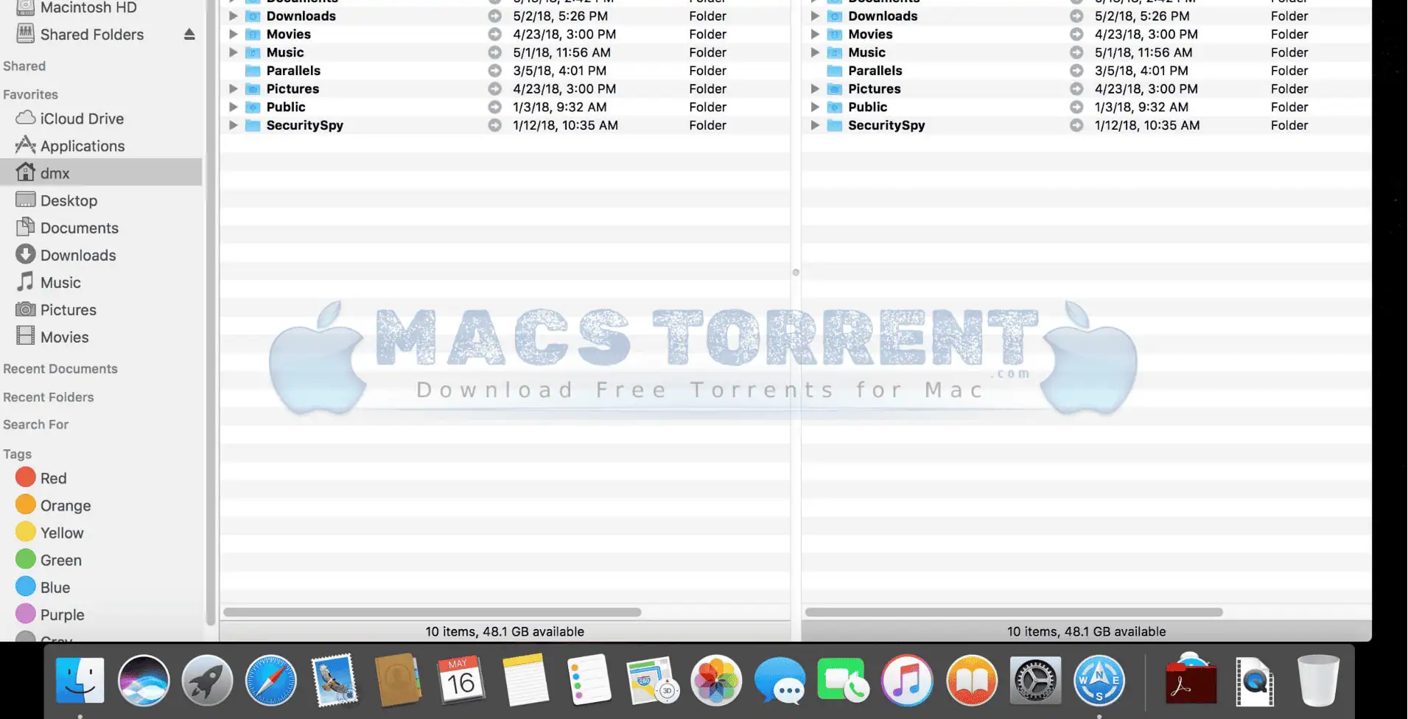This screenshot has height=719, width=1408.
Task: Open iTunes music icon in Dock
Action: (907, 681)
